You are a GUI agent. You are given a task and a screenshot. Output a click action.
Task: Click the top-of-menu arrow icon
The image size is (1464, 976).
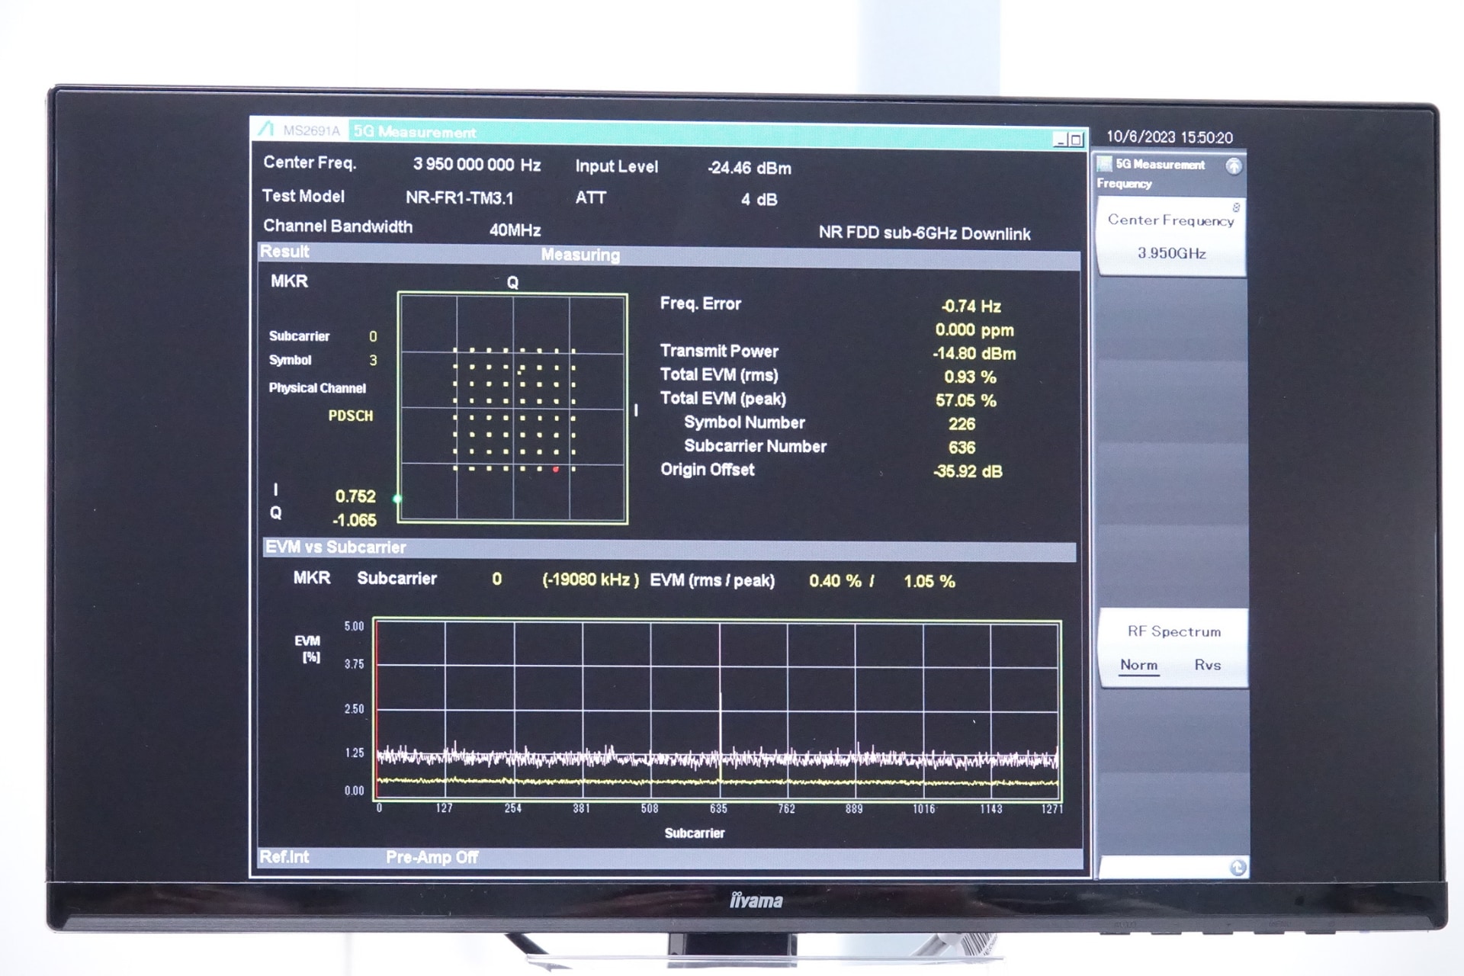point(1233,166)
